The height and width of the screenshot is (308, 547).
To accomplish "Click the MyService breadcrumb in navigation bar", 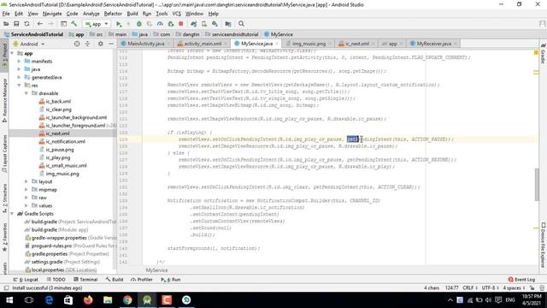I will pyautogui.click(x=279, y=34).
